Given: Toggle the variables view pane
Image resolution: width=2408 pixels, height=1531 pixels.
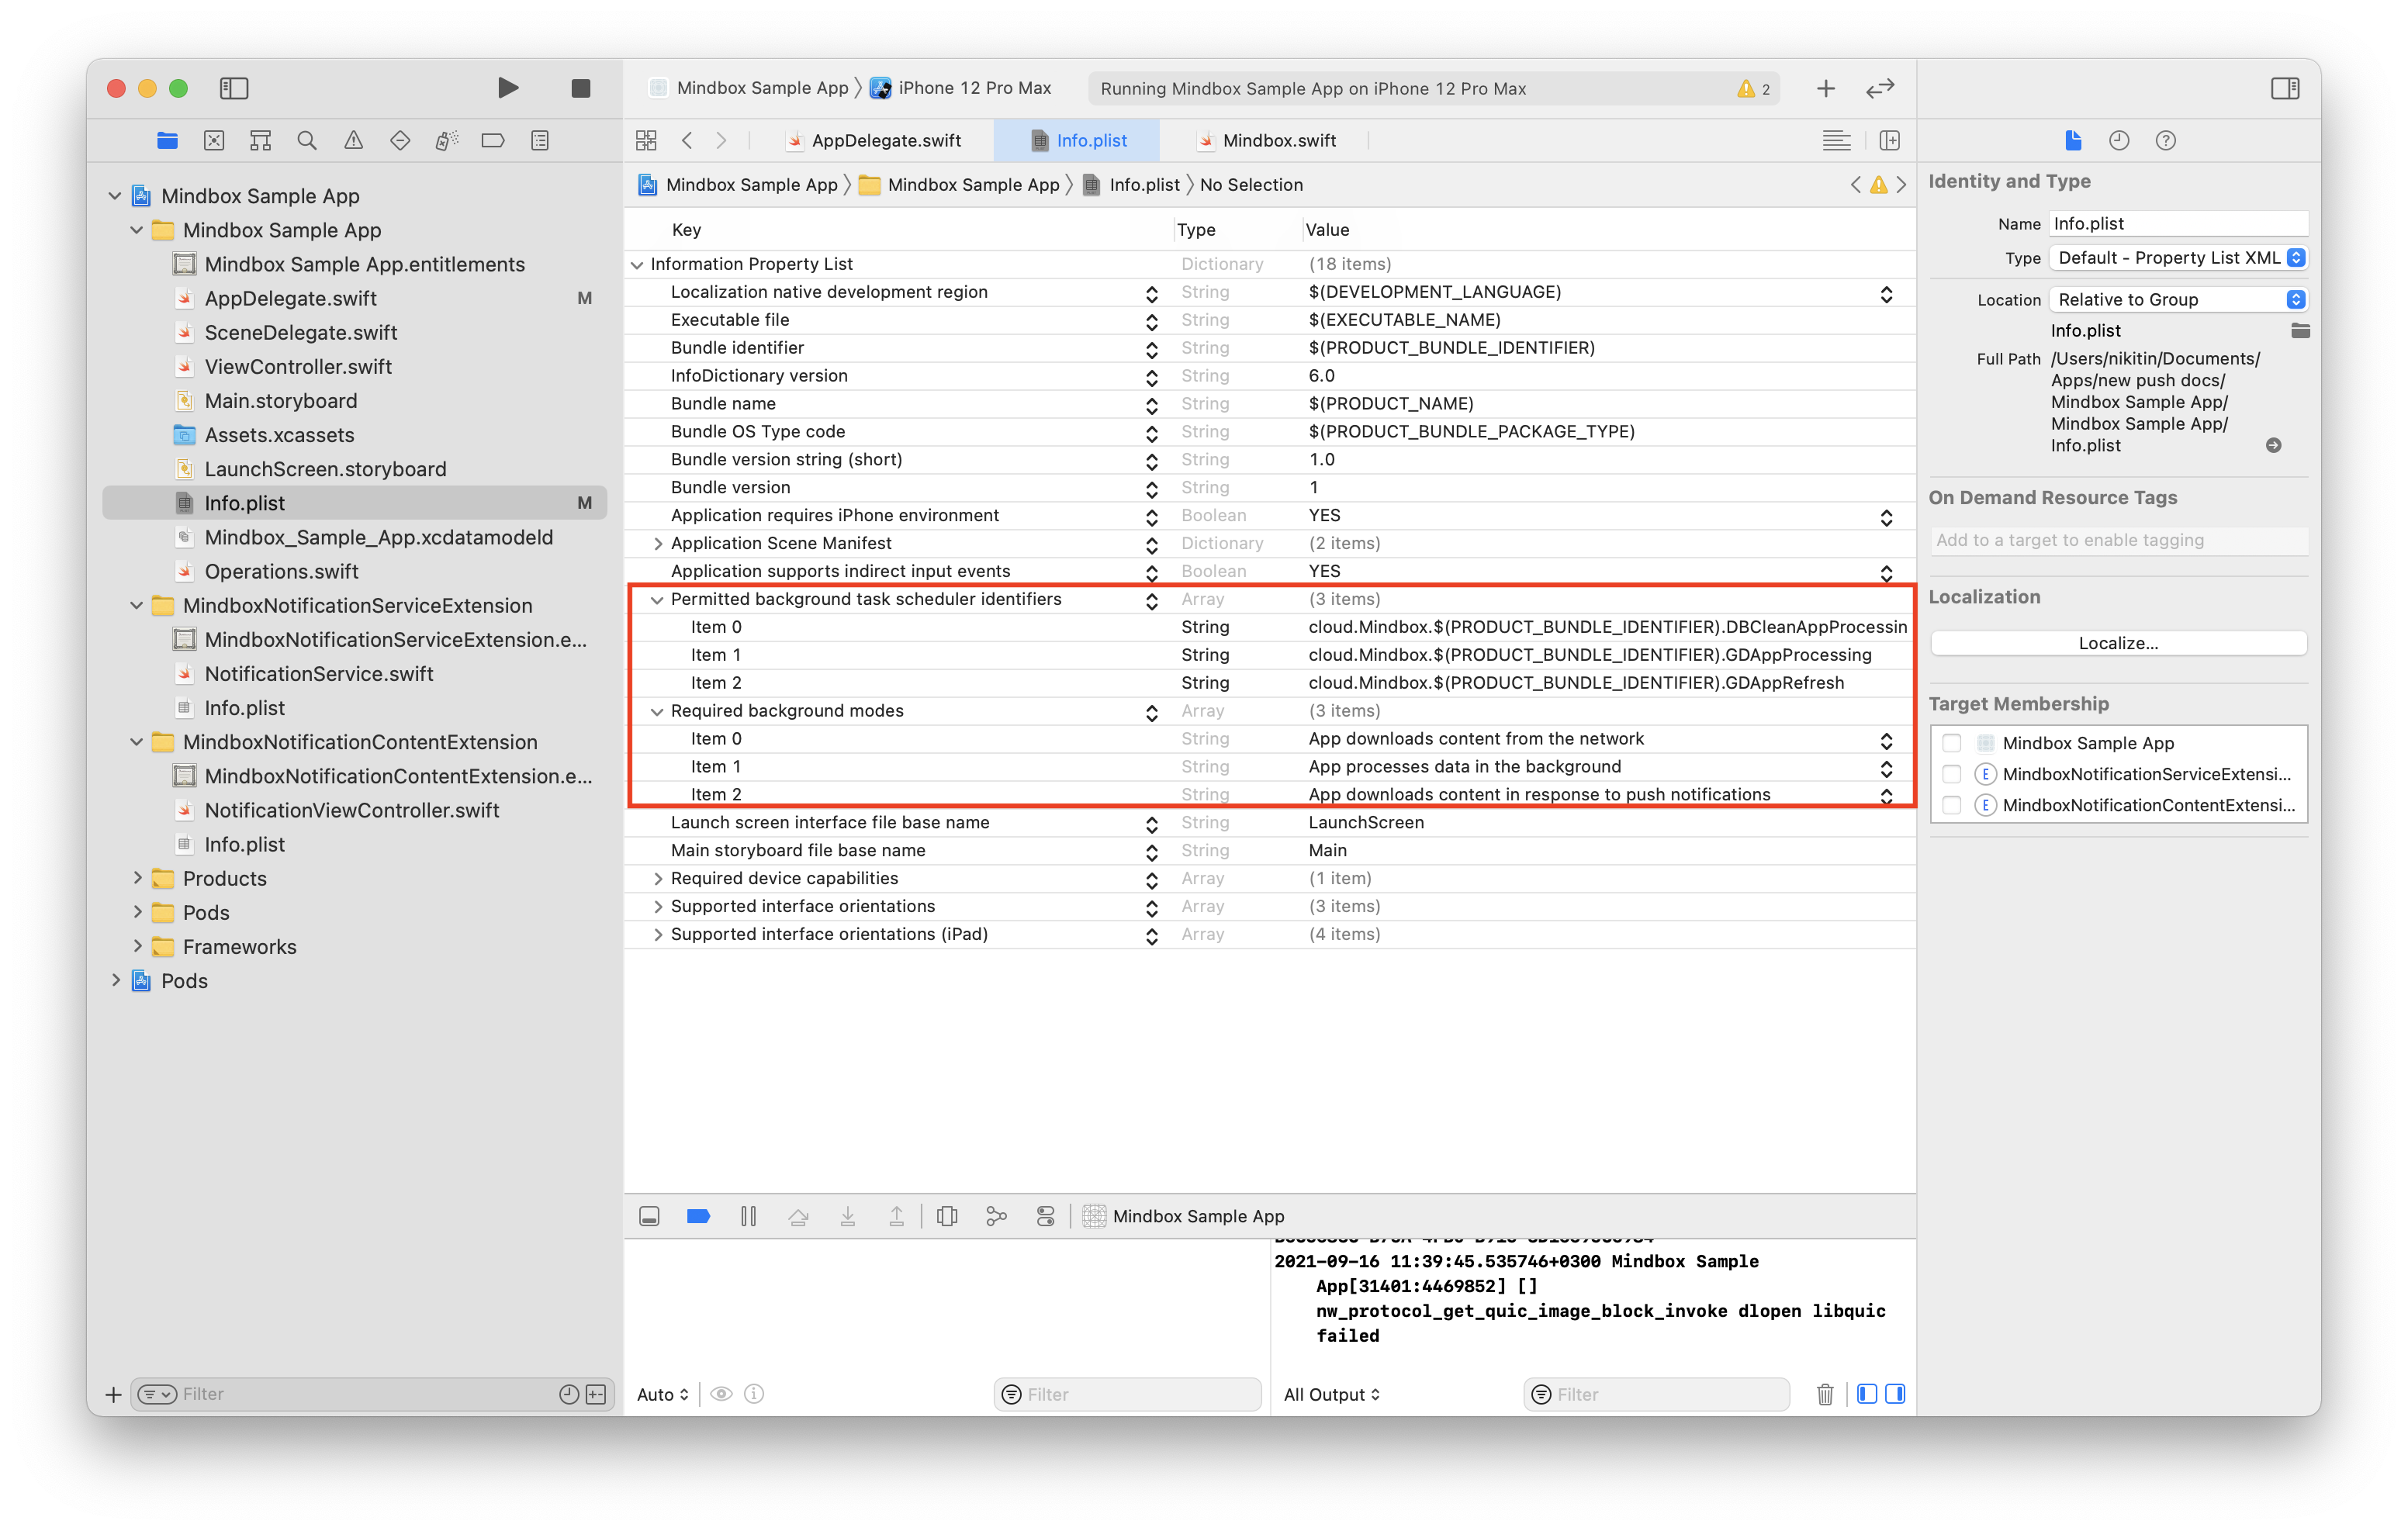Looking at the screenshot, I should (x=1866, y=1394).
